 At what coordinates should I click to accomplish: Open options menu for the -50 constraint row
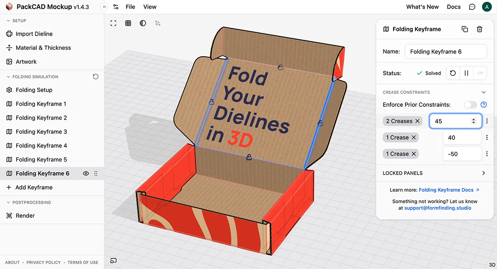pos(487,154)
